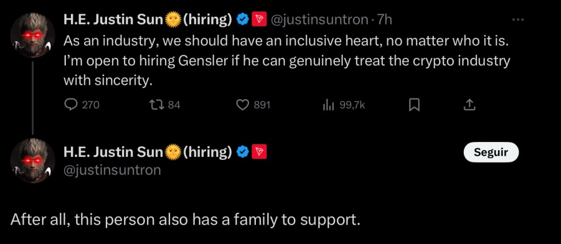Bookmark the Gensler hiring tweet
The height and width of the screenshot is (244, 561).
click(414, 105)
